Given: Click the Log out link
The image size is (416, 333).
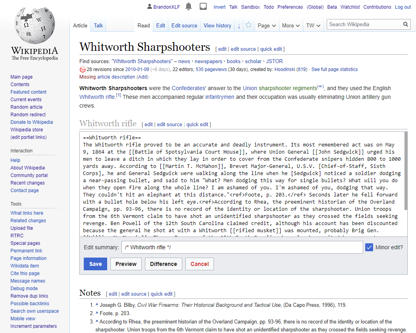Looking at the screenshot, I should pyautogui.click(x=403, y=7).
